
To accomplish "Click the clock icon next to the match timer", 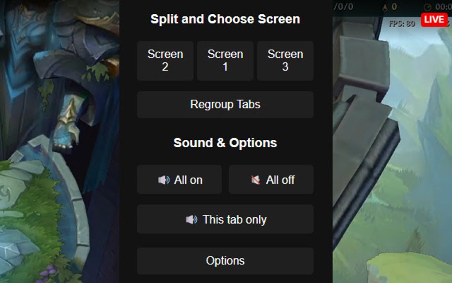I will (x=427, y=6).
